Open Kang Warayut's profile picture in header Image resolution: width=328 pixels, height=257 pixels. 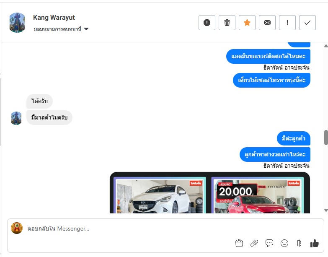pos(17,22)
